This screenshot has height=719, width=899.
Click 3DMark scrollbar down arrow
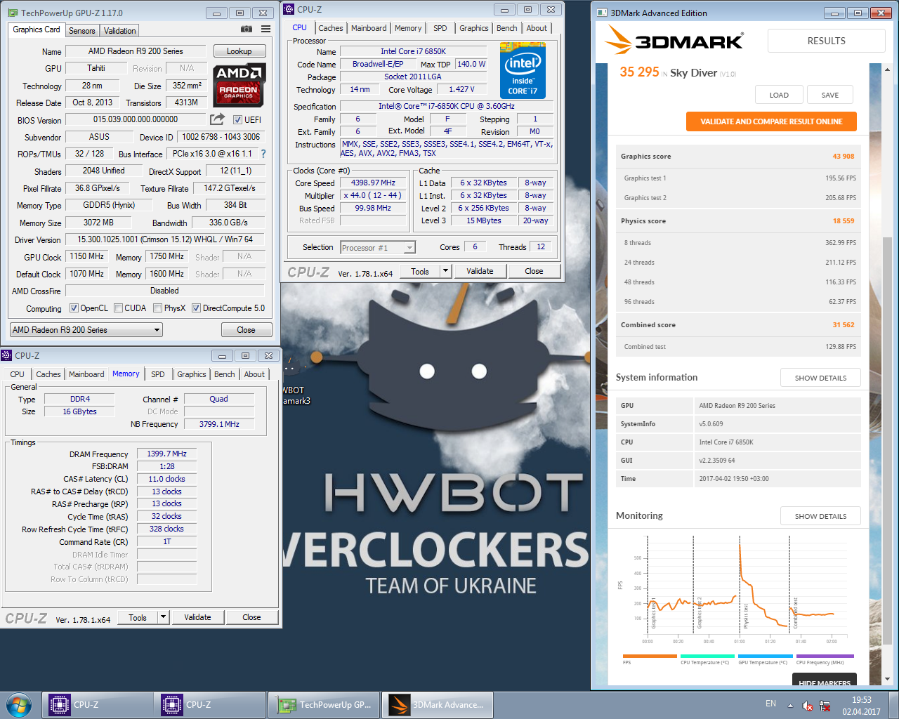pyautogui.click(x=887, y=679)
